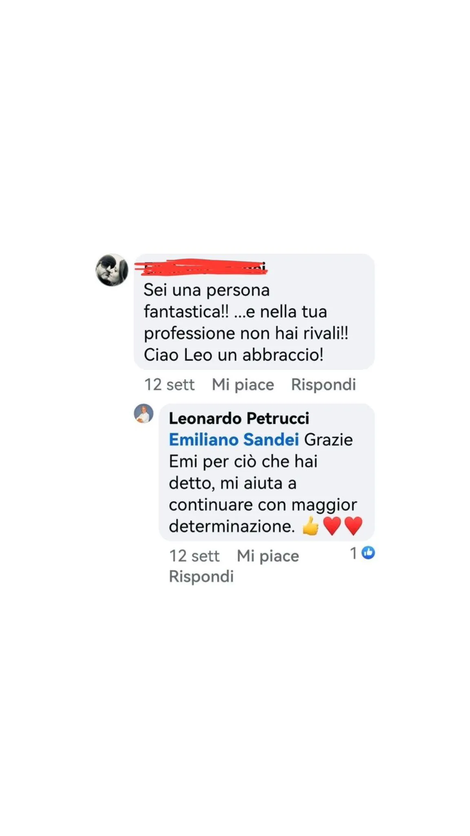
Task: Click the word 'determinazione.' in the reply
Action: point(232,526)
